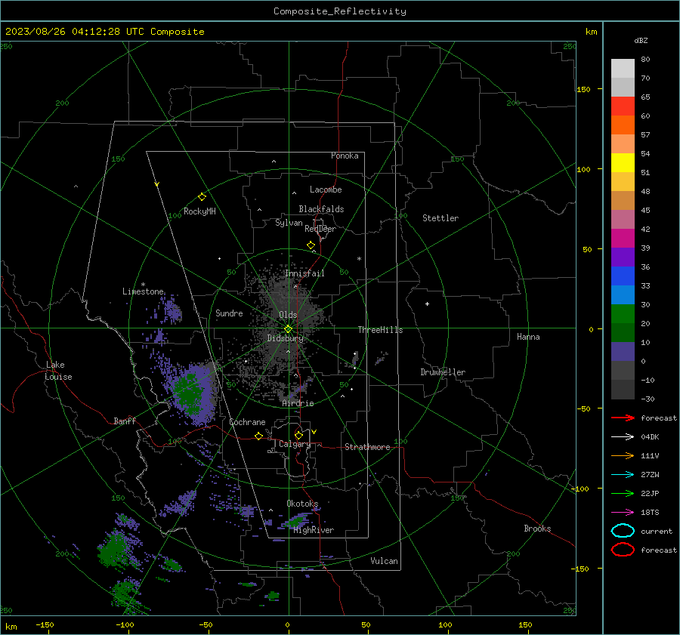Click the Calgary city label
The height and width of the screenshot is (635, 680).
(295, 444)
